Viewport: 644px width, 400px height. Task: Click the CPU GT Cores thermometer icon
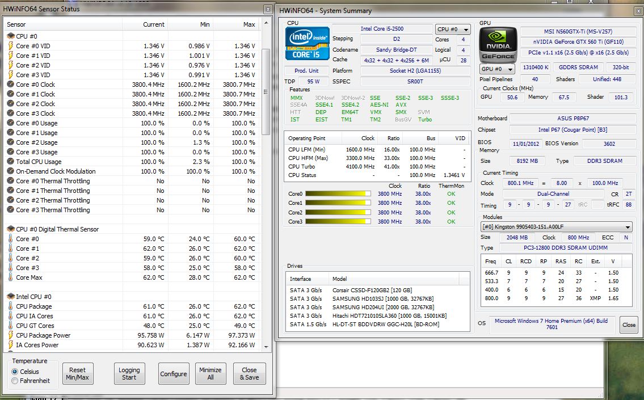pos(11,325)
